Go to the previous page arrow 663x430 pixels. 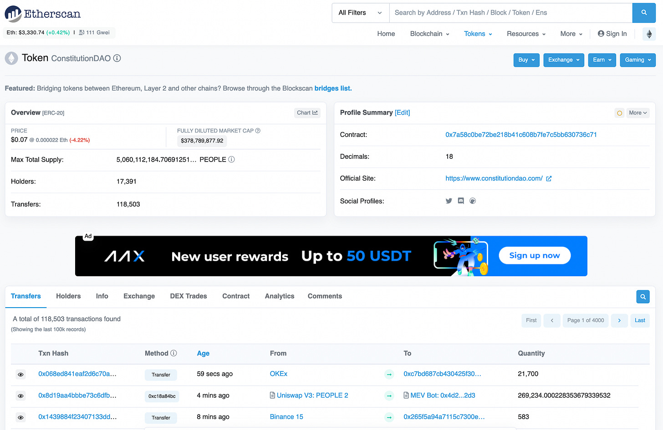pos(552,320)
